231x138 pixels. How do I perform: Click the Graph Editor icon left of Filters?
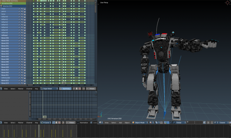point(63,122)
